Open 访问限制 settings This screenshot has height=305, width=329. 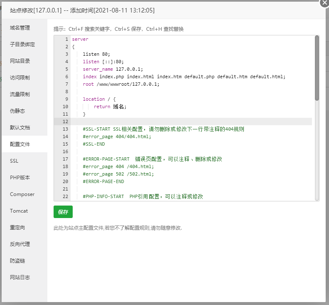pos(20,78)
